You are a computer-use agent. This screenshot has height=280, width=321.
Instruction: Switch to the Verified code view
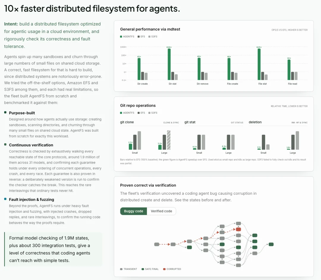(161, 211)
